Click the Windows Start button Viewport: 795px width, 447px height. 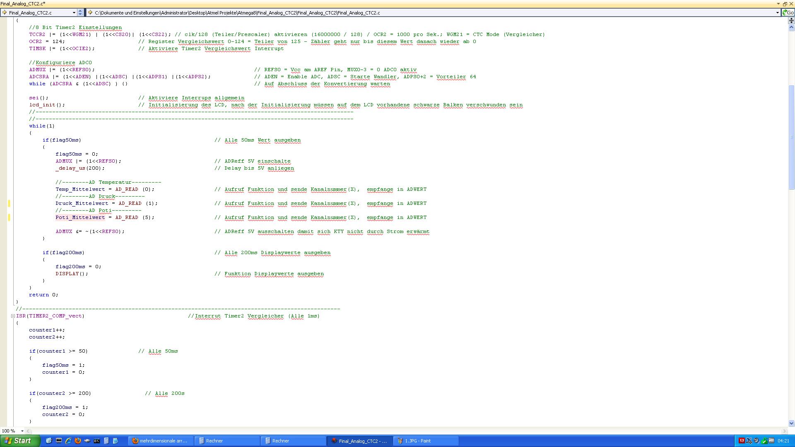(x=19, y=441)
